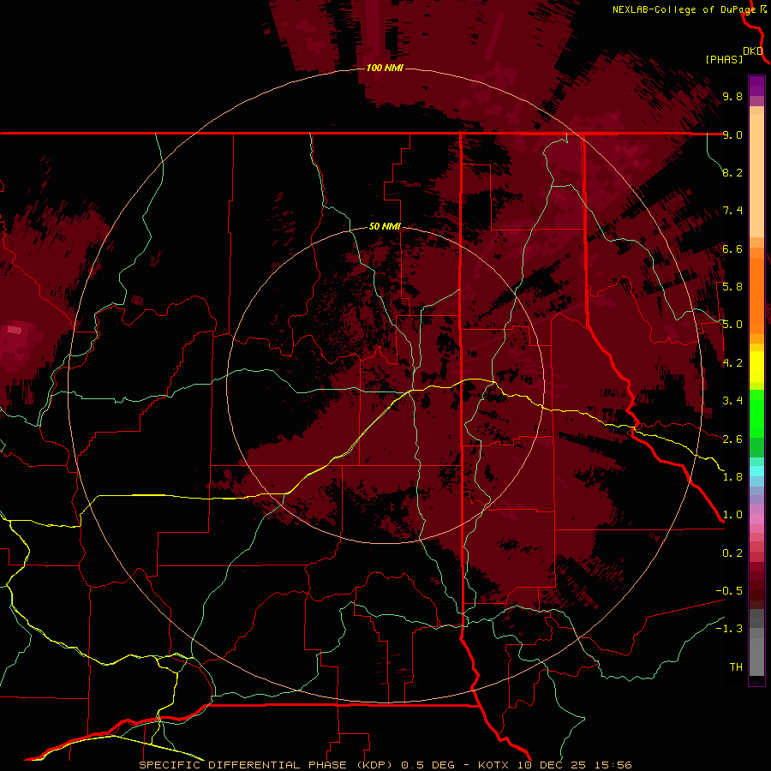Click the -1.3 scale label

click(x=729, y=629)
